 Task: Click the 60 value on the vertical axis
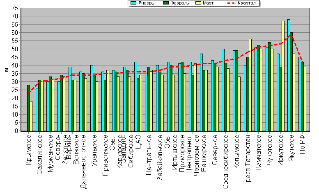15,33
